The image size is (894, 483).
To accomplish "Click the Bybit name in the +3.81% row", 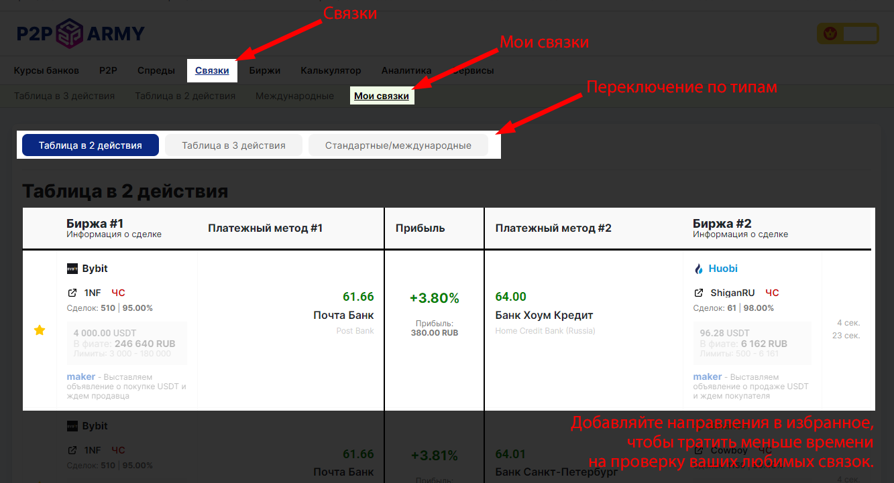I will [95, 426].
